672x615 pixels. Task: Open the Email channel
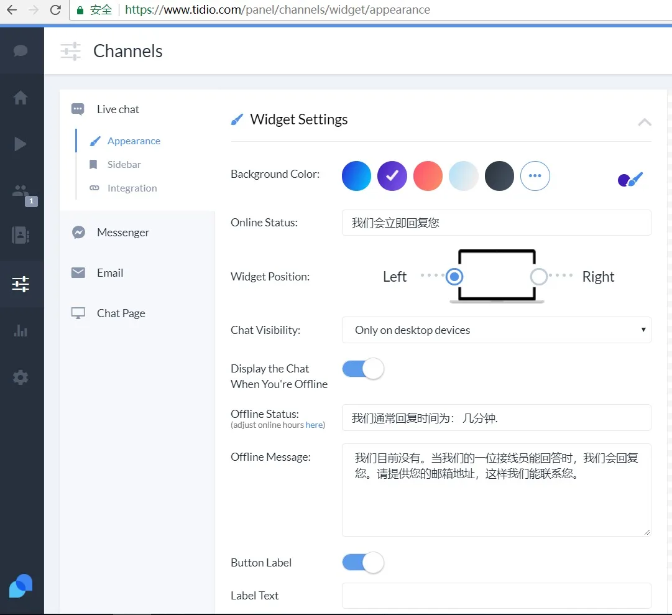coord(110,272)
